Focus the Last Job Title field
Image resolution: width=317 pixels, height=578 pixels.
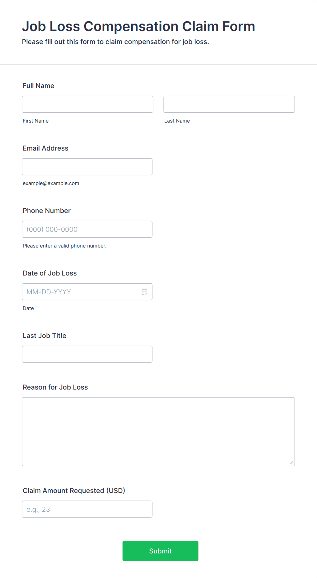(87, 354)
